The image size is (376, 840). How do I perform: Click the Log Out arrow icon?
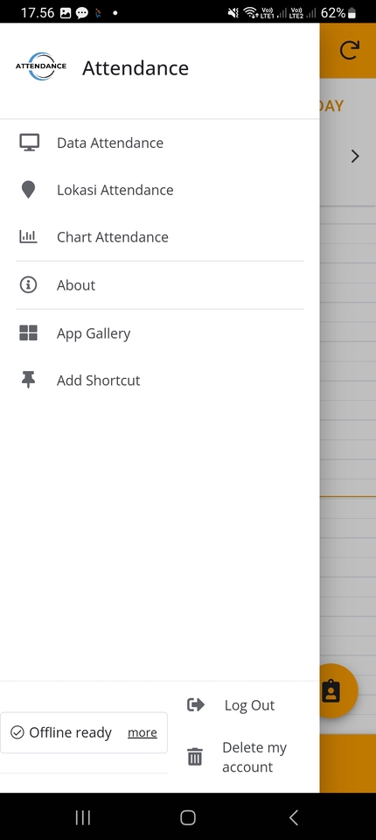click(x=196, y=704)
